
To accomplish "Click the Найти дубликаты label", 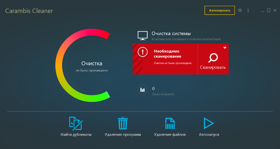I will [76, 134].
